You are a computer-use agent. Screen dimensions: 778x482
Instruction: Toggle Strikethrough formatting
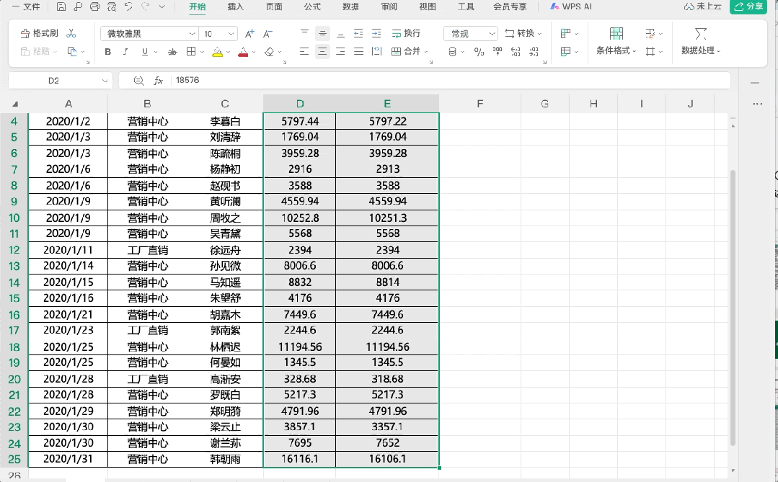click(172, 52)
